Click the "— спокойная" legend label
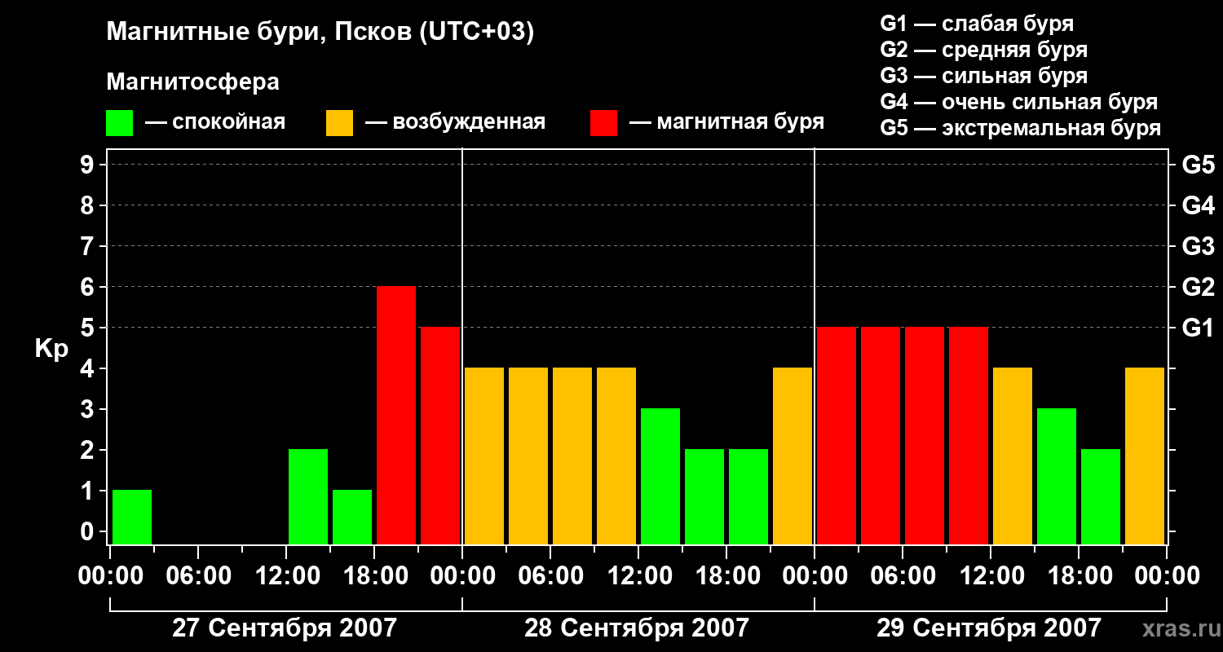Viewport: 1223px width, 652px height. [x=215, y=123]
